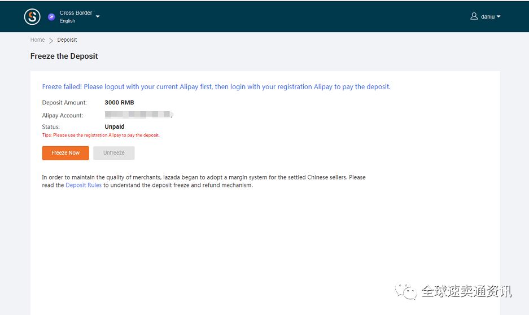The width and height of the screenshot is (529, 315).
Task: Open the daniu account dropdown
Action: pos(491,16)
